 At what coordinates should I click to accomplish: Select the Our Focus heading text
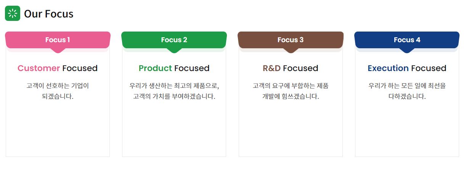pyautogui.click(x=48, y=14)
